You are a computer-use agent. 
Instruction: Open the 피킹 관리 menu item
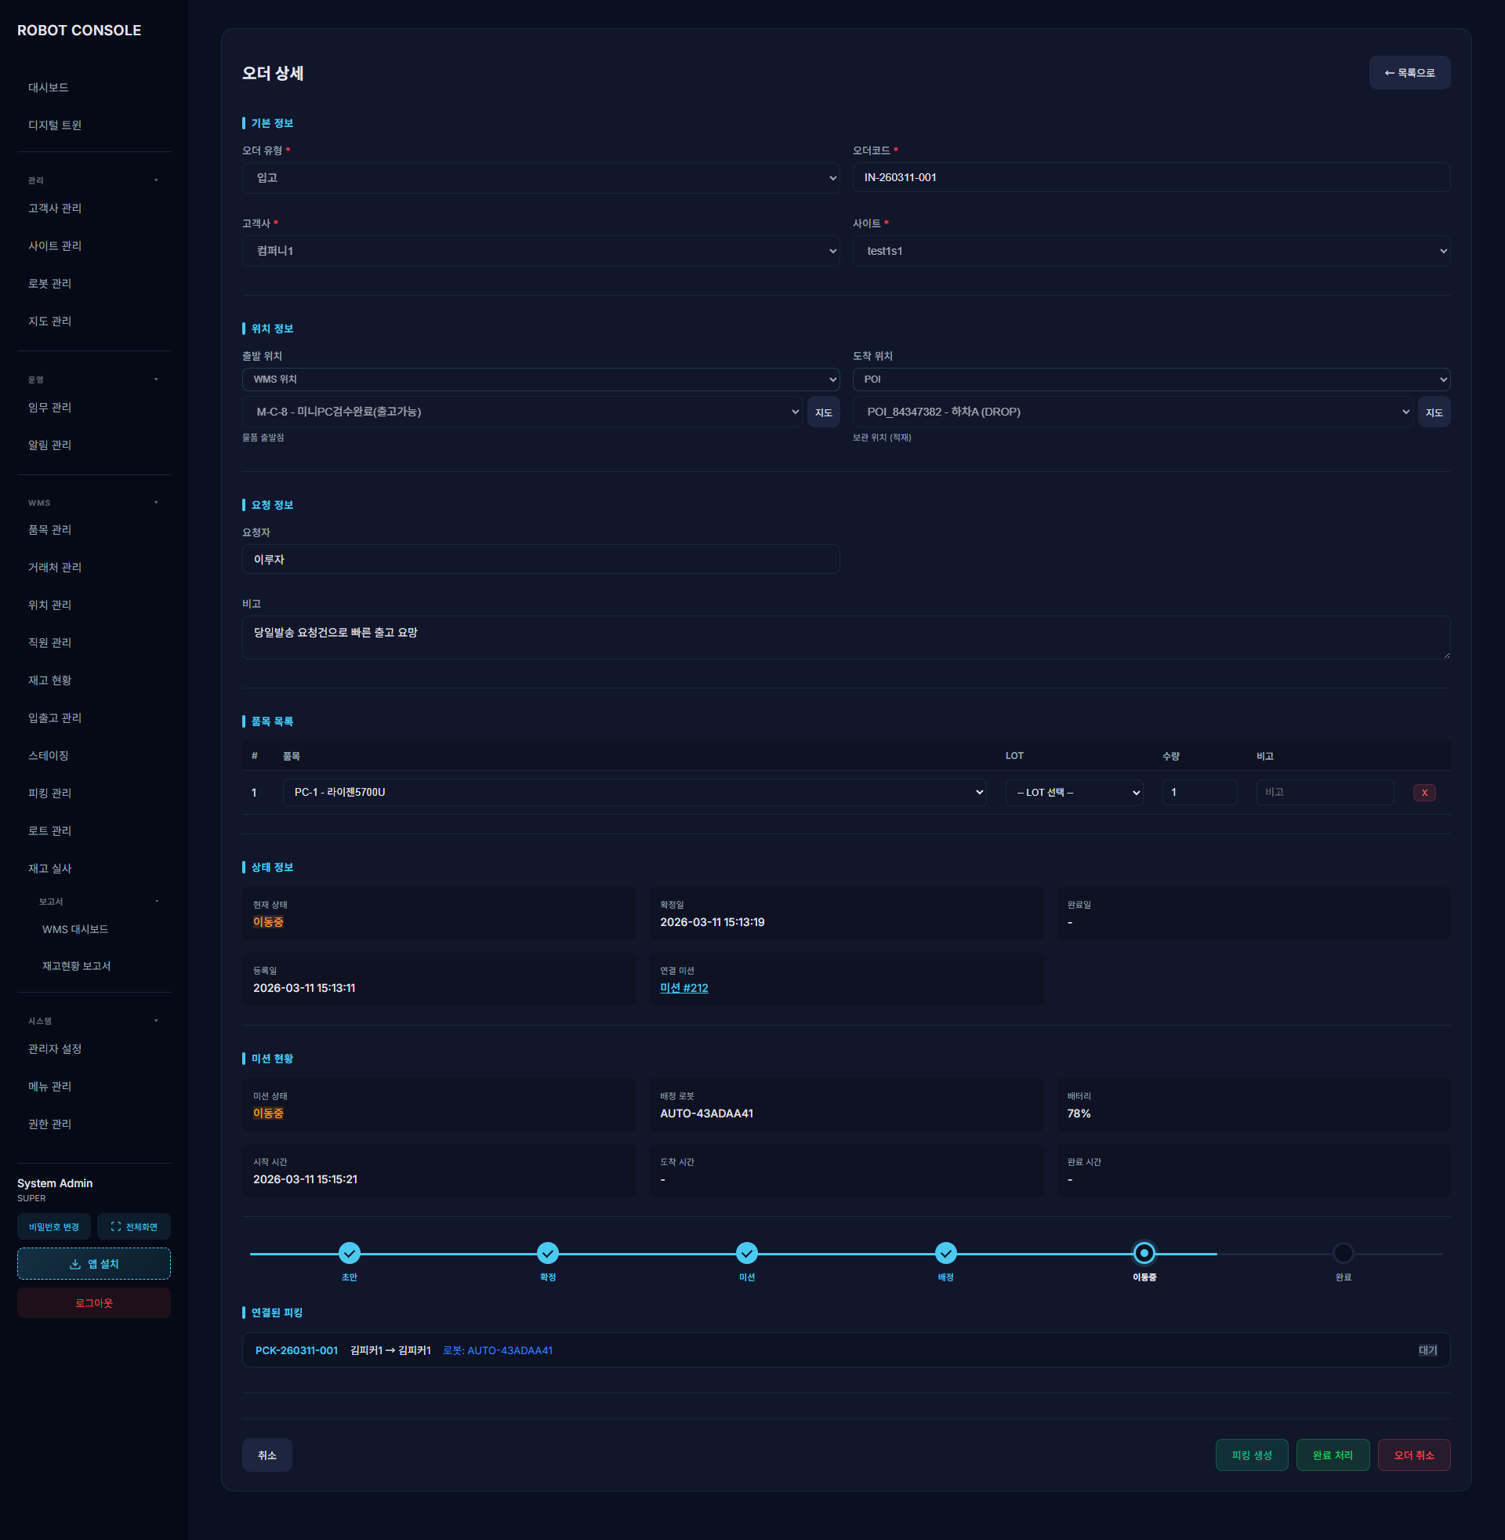[x=50, y=793]
